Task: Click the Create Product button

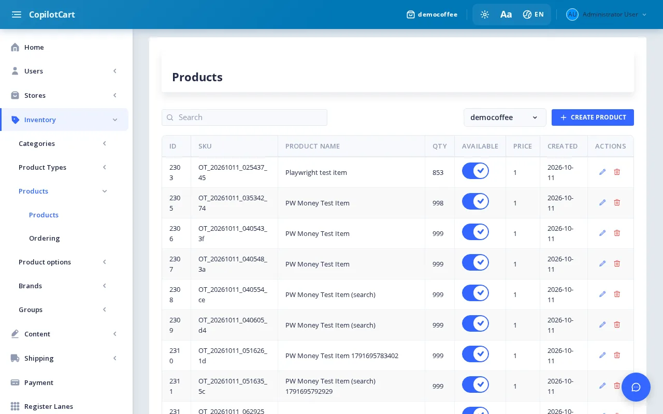Action: click(x=593, y=117)
